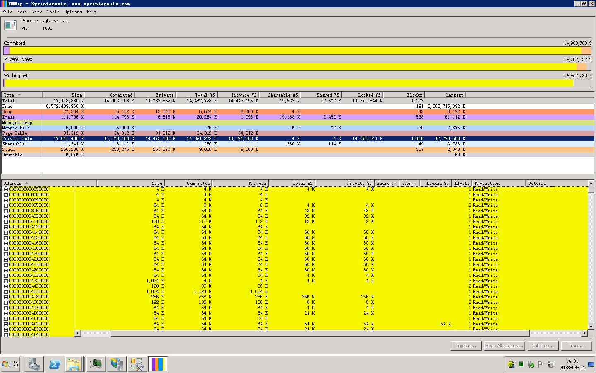This screenshot has height=373, width=596.
Task: Expand address 00000000044F0000 row
Action: [x=6, y=286]
